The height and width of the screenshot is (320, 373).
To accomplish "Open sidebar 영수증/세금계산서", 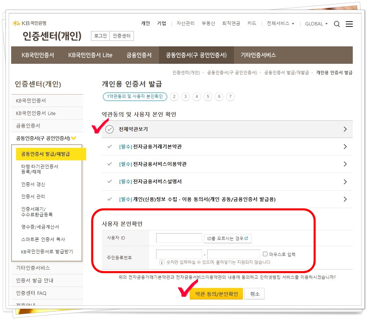I will 40,227.
